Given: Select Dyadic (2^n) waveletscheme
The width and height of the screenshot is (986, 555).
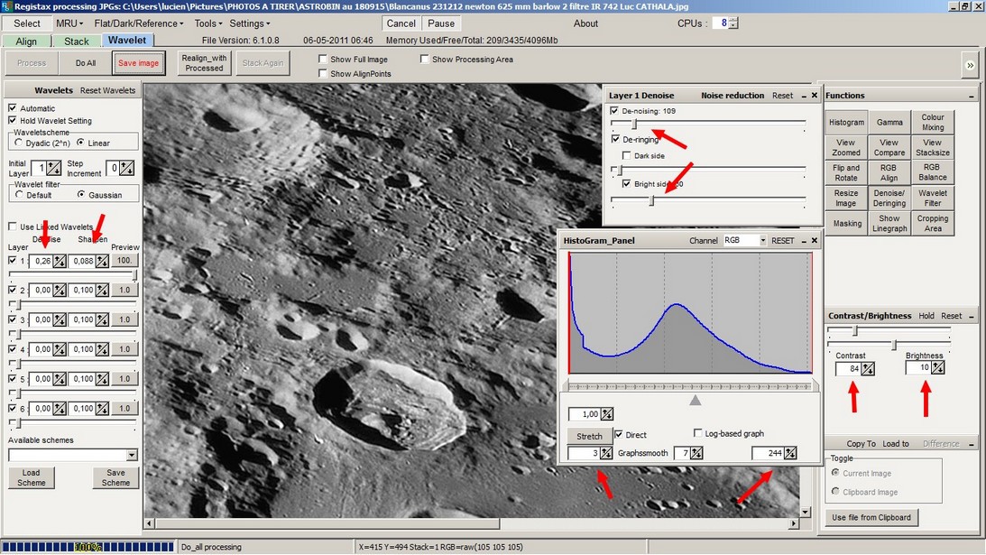Looking at the screenshot, I should (x=19, y=143).
